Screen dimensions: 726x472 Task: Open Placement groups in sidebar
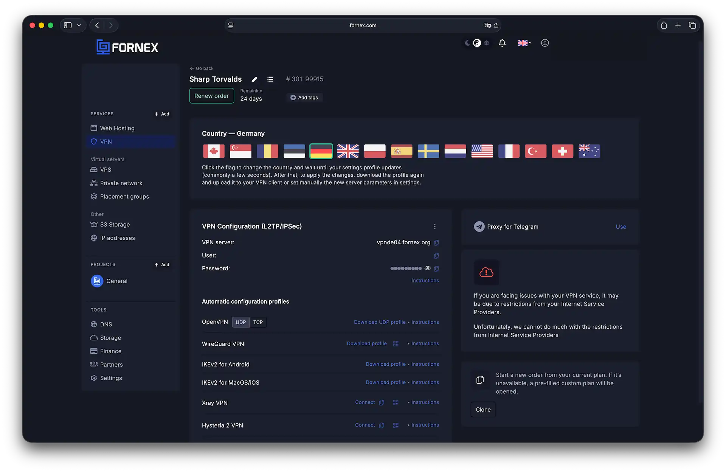131,197
